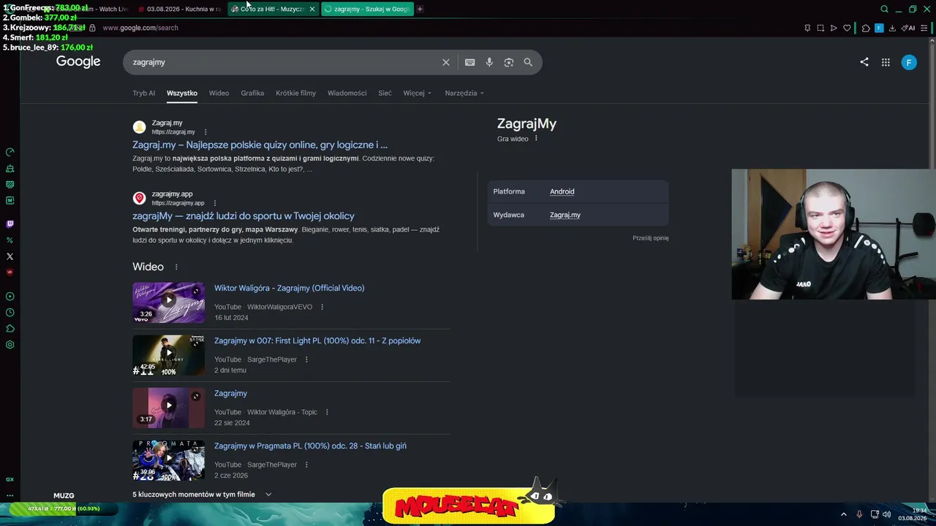Screen dimensions: 936x526
Task: Open Zagrajmy w 007 First Light link
Action: (317, 340)
